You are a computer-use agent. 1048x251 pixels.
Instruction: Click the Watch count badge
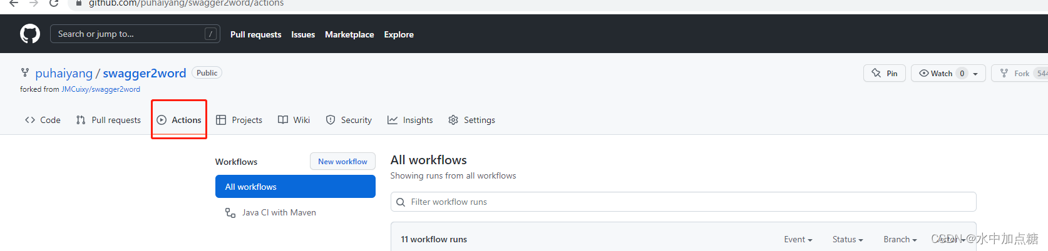[962, 73]
